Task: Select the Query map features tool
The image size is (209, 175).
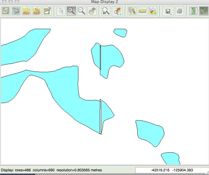Action: (x=132, y=11)
